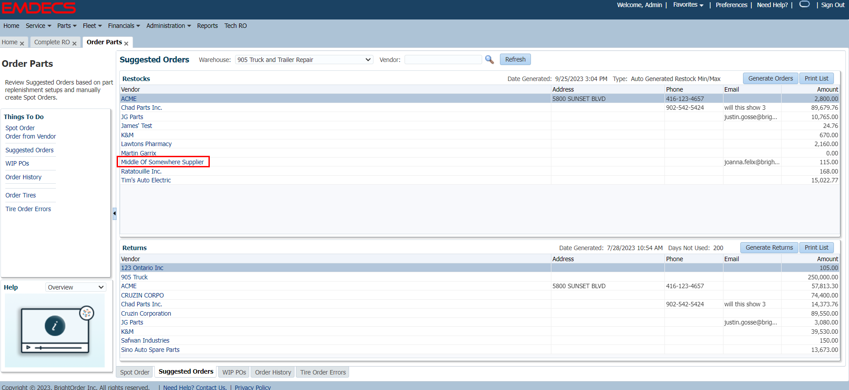Image resolution: width=849 pixels, height=390 pixels.
Task: Select CRUZIN CORPO in Returns
Action: [x=480, y=295]
